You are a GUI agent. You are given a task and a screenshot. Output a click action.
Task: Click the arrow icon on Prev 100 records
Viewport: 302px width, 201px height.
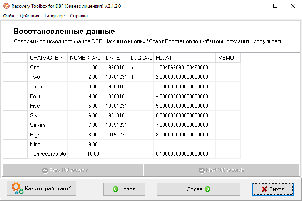(45, 170)
